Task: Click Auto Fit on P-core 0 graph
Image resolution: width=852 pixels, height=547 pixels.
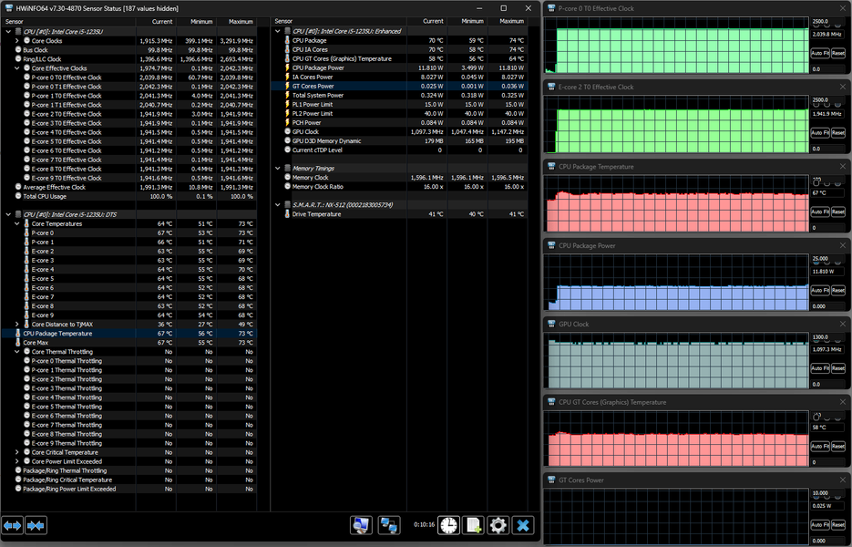Action: point(819,55)
